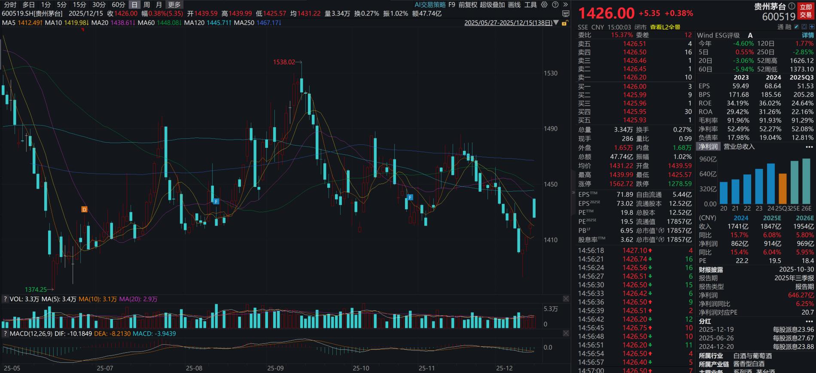Open the 画线 drawing menu
This screenshot has width=816, height=373.
point(514,5)
